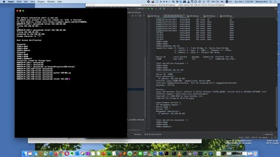The image size is (280, 157).
Task: Open PowerPoint from the Dock
Action: coord(103,154)
